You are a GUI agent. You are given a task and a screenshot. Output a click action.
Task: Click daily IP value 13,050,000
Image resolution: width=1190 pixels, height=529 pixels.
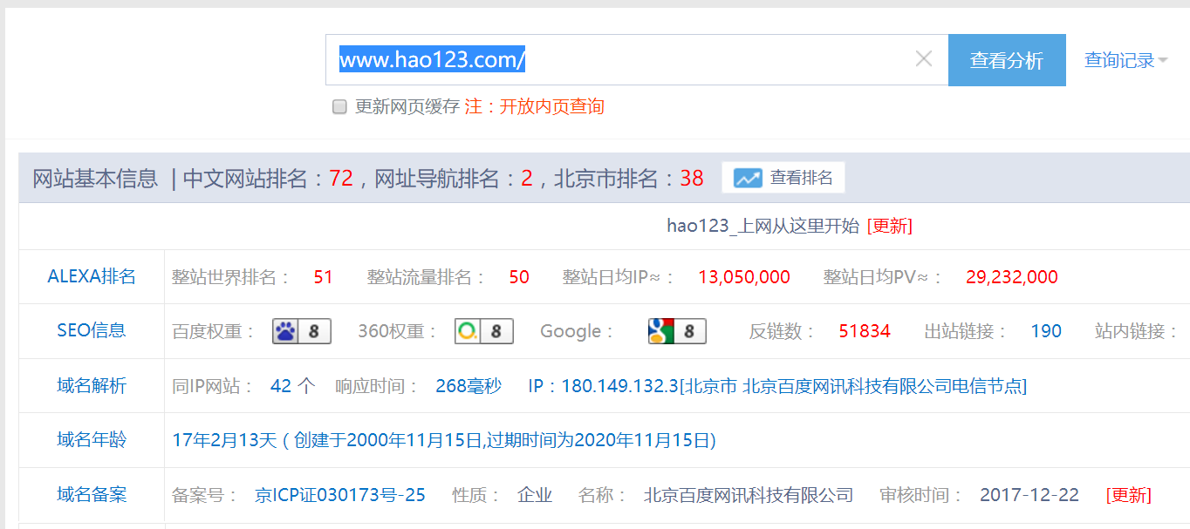point(744,277)
